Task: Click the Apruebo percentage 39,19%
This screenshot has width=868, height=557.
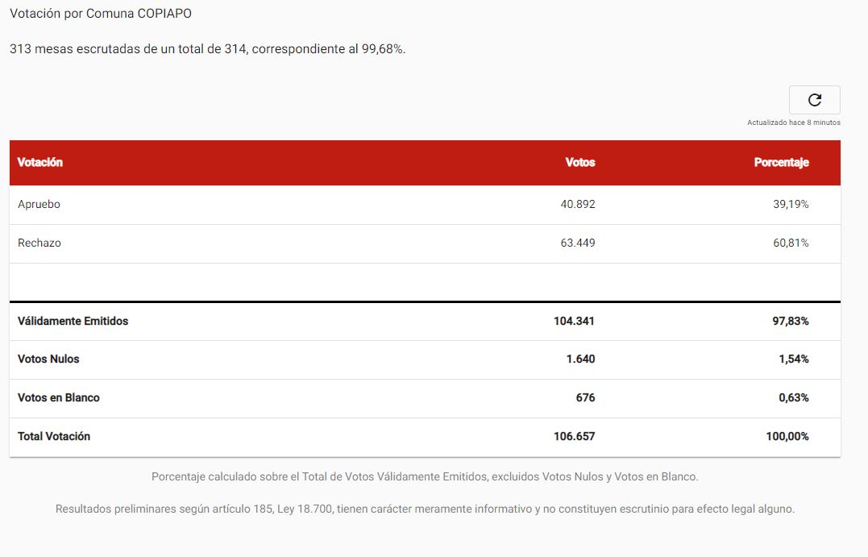Action: pos(791,204)
